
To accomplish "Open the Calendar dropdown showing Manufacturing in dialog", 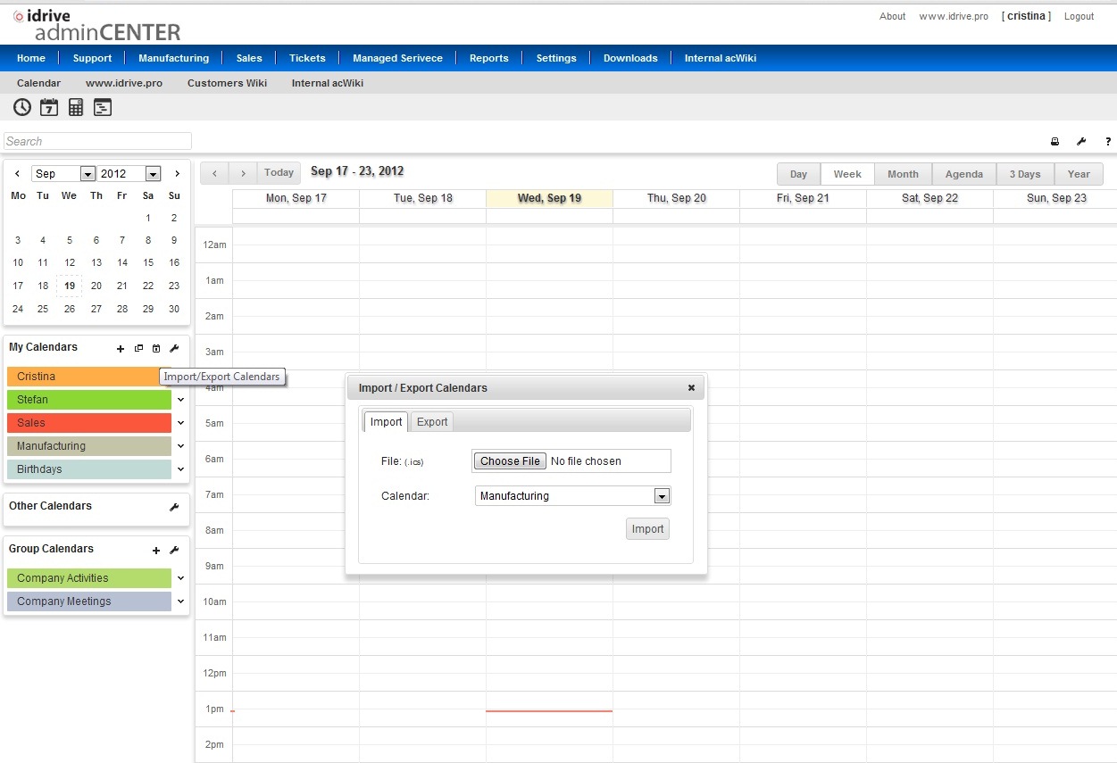I will pos(572,496).
